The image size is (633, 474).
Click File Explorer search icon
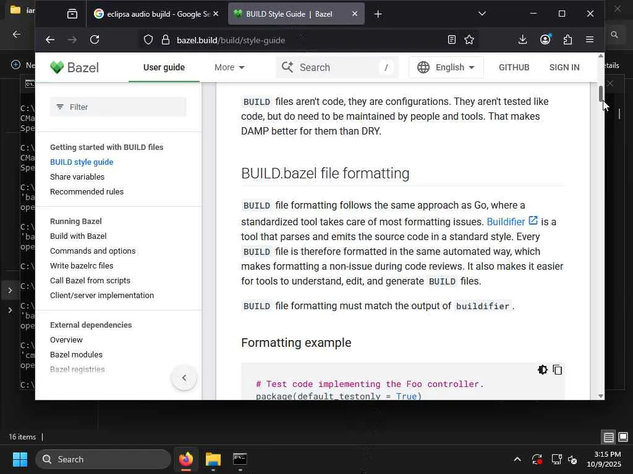coord(614,35)
